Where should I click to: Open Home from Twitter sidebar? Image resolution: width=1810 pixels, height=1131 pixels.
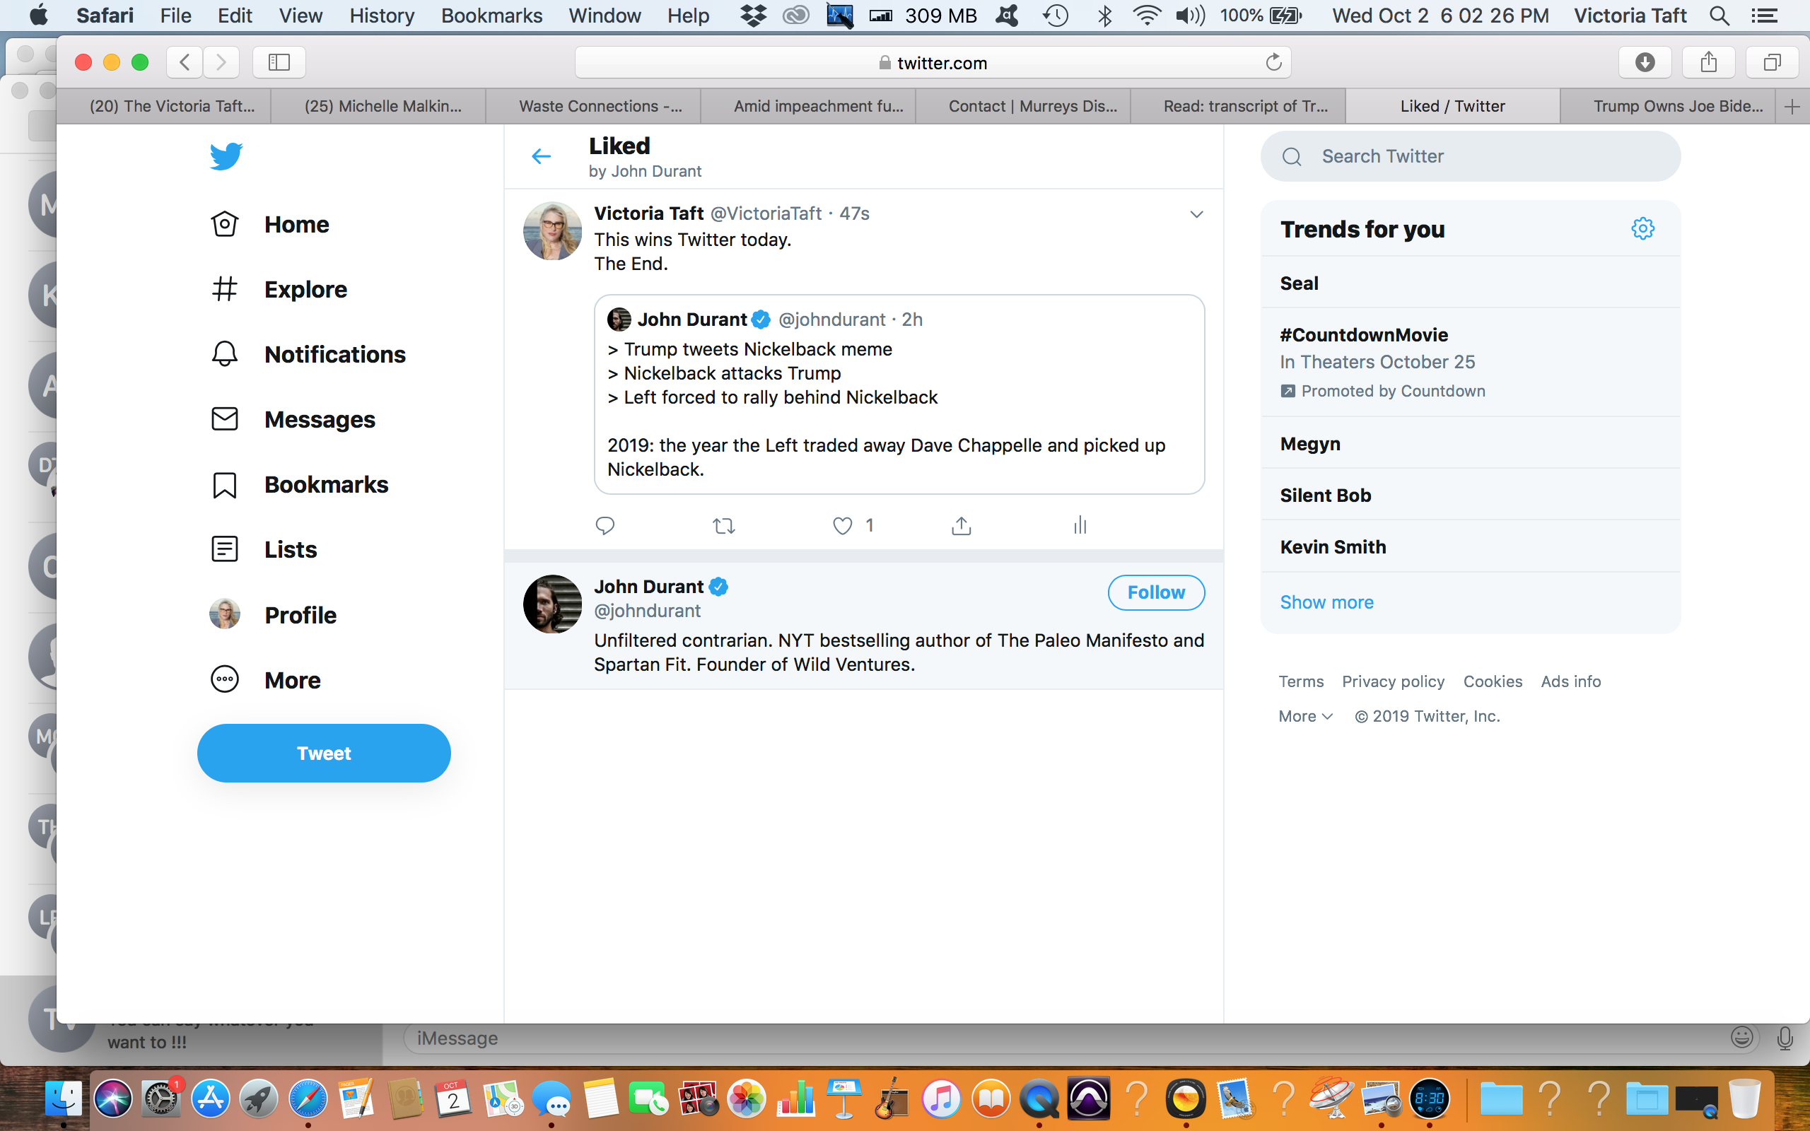270,224
